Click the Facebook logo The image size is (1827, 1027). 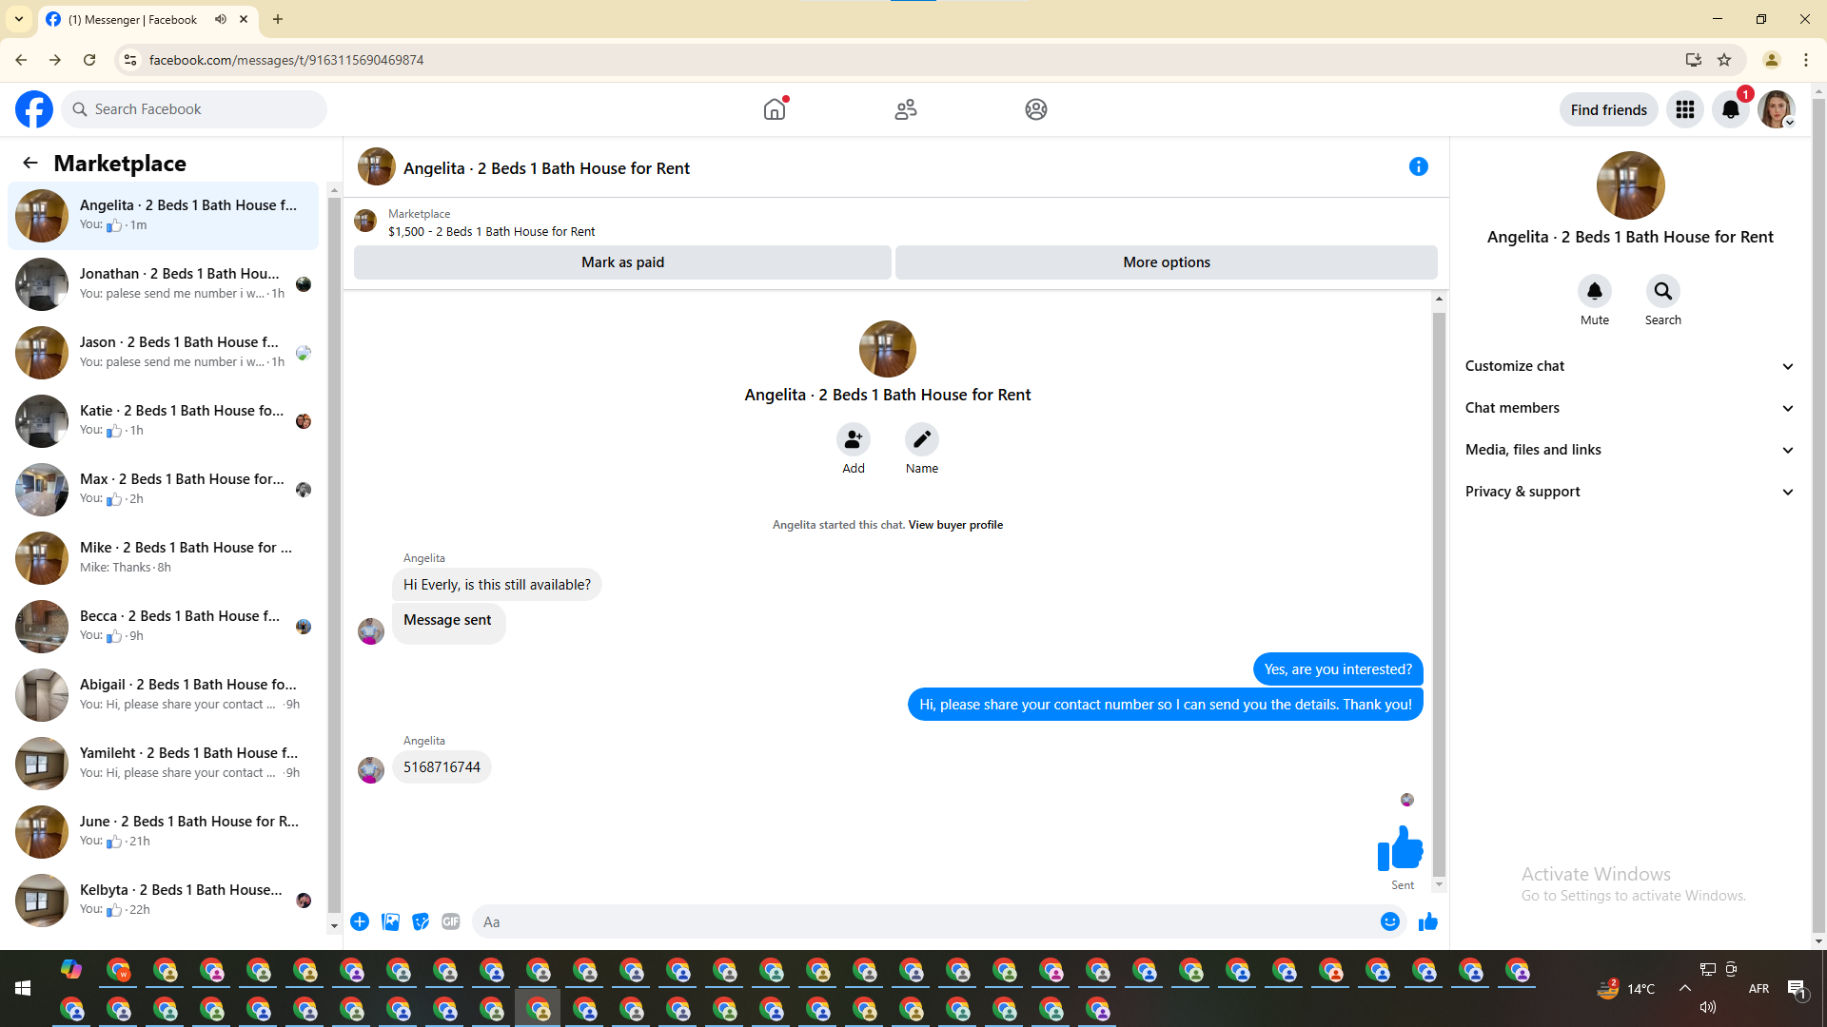coord(34,109)
